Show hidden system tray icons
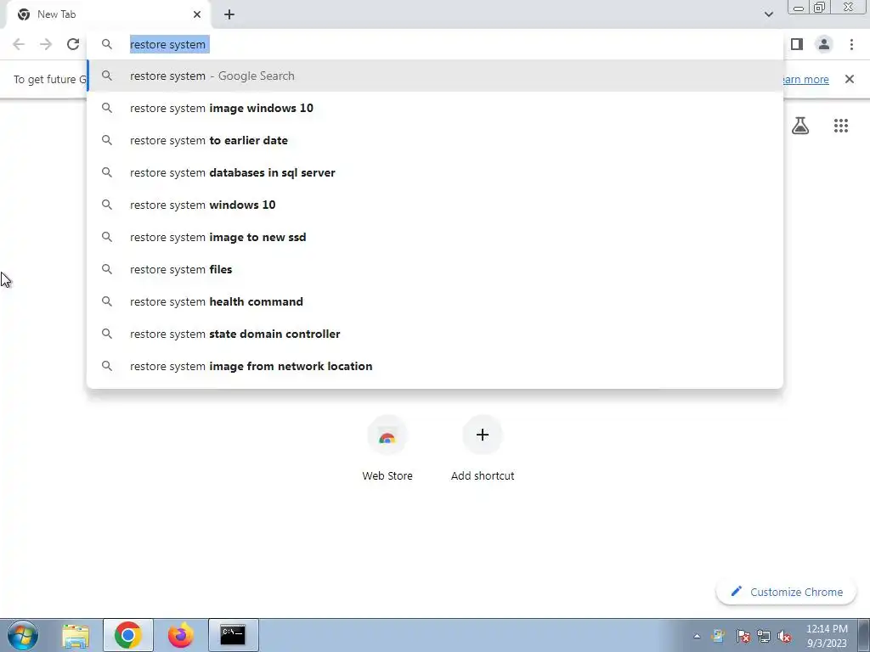Image resolution: width=870 pixels, height=652 pixels. point(697,636)
